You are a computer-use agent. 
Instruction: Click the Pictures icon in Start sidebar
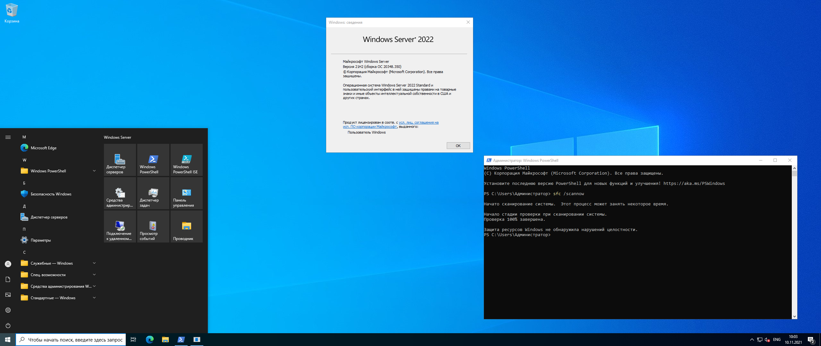[x=8, y=295]
